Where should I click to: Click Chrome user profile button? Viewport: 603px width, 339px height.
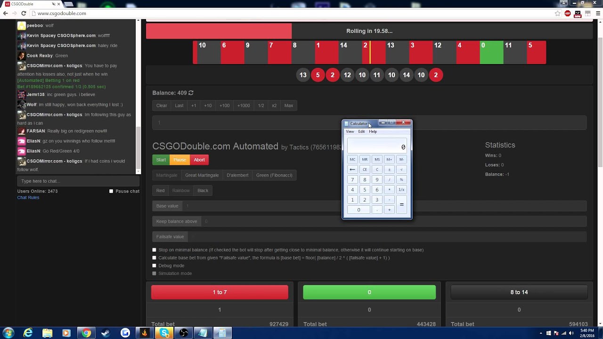(563, 3)
